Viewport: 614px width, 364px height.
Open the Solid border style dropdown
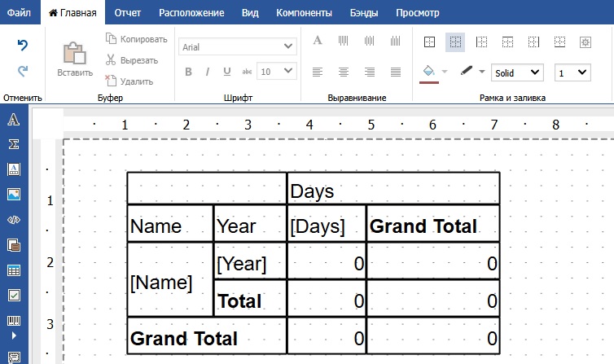click(x=517, y=72)
